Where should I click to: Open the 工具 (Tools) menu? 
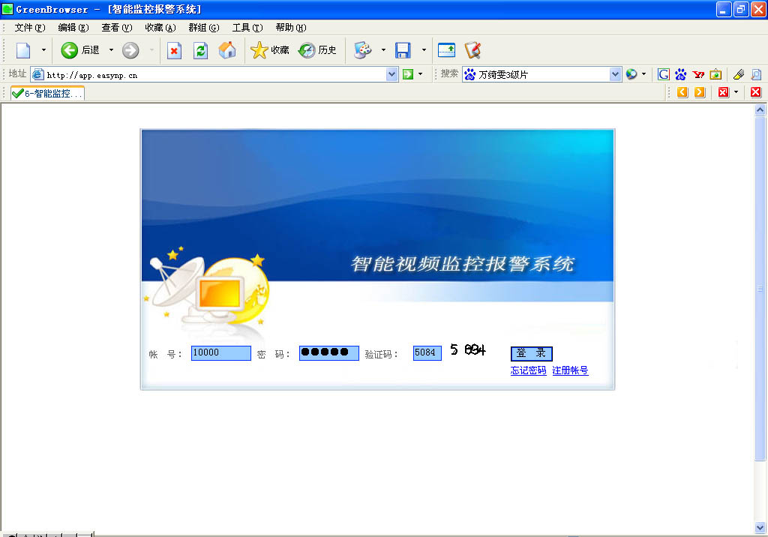[x=247, y=28]
